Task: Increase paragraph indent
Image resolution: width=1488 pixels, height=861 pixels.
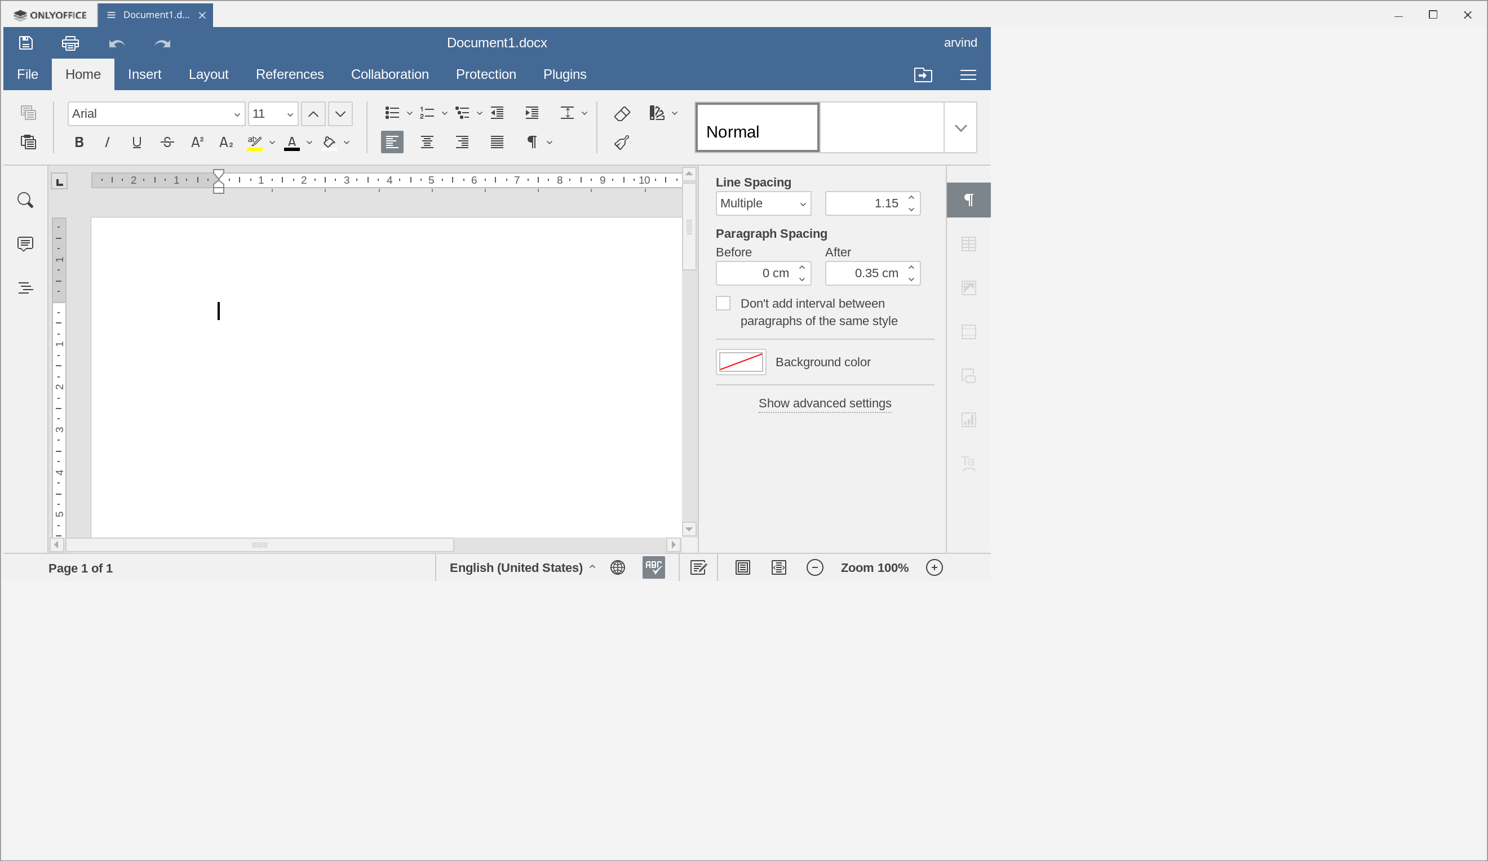Action: click(x=532, y=113)
